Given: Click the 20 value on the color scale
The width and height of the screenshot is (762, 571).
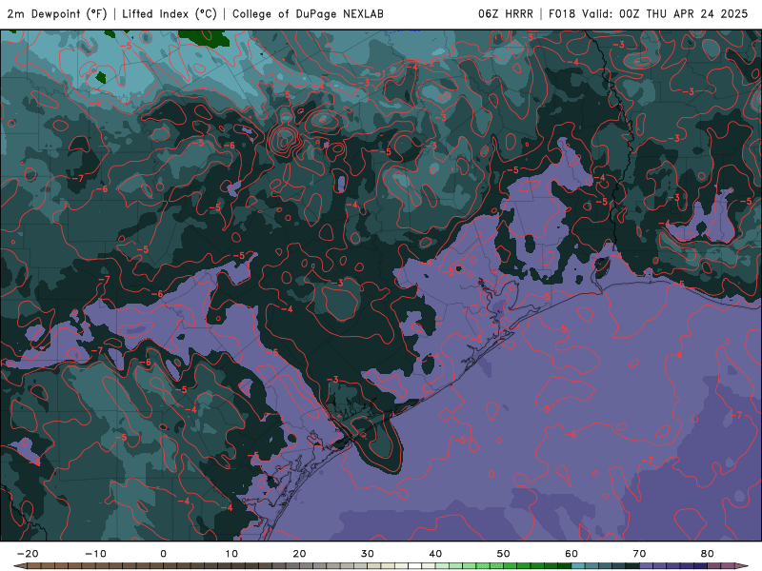Looking at the screenshot, I should pos(299,554).
